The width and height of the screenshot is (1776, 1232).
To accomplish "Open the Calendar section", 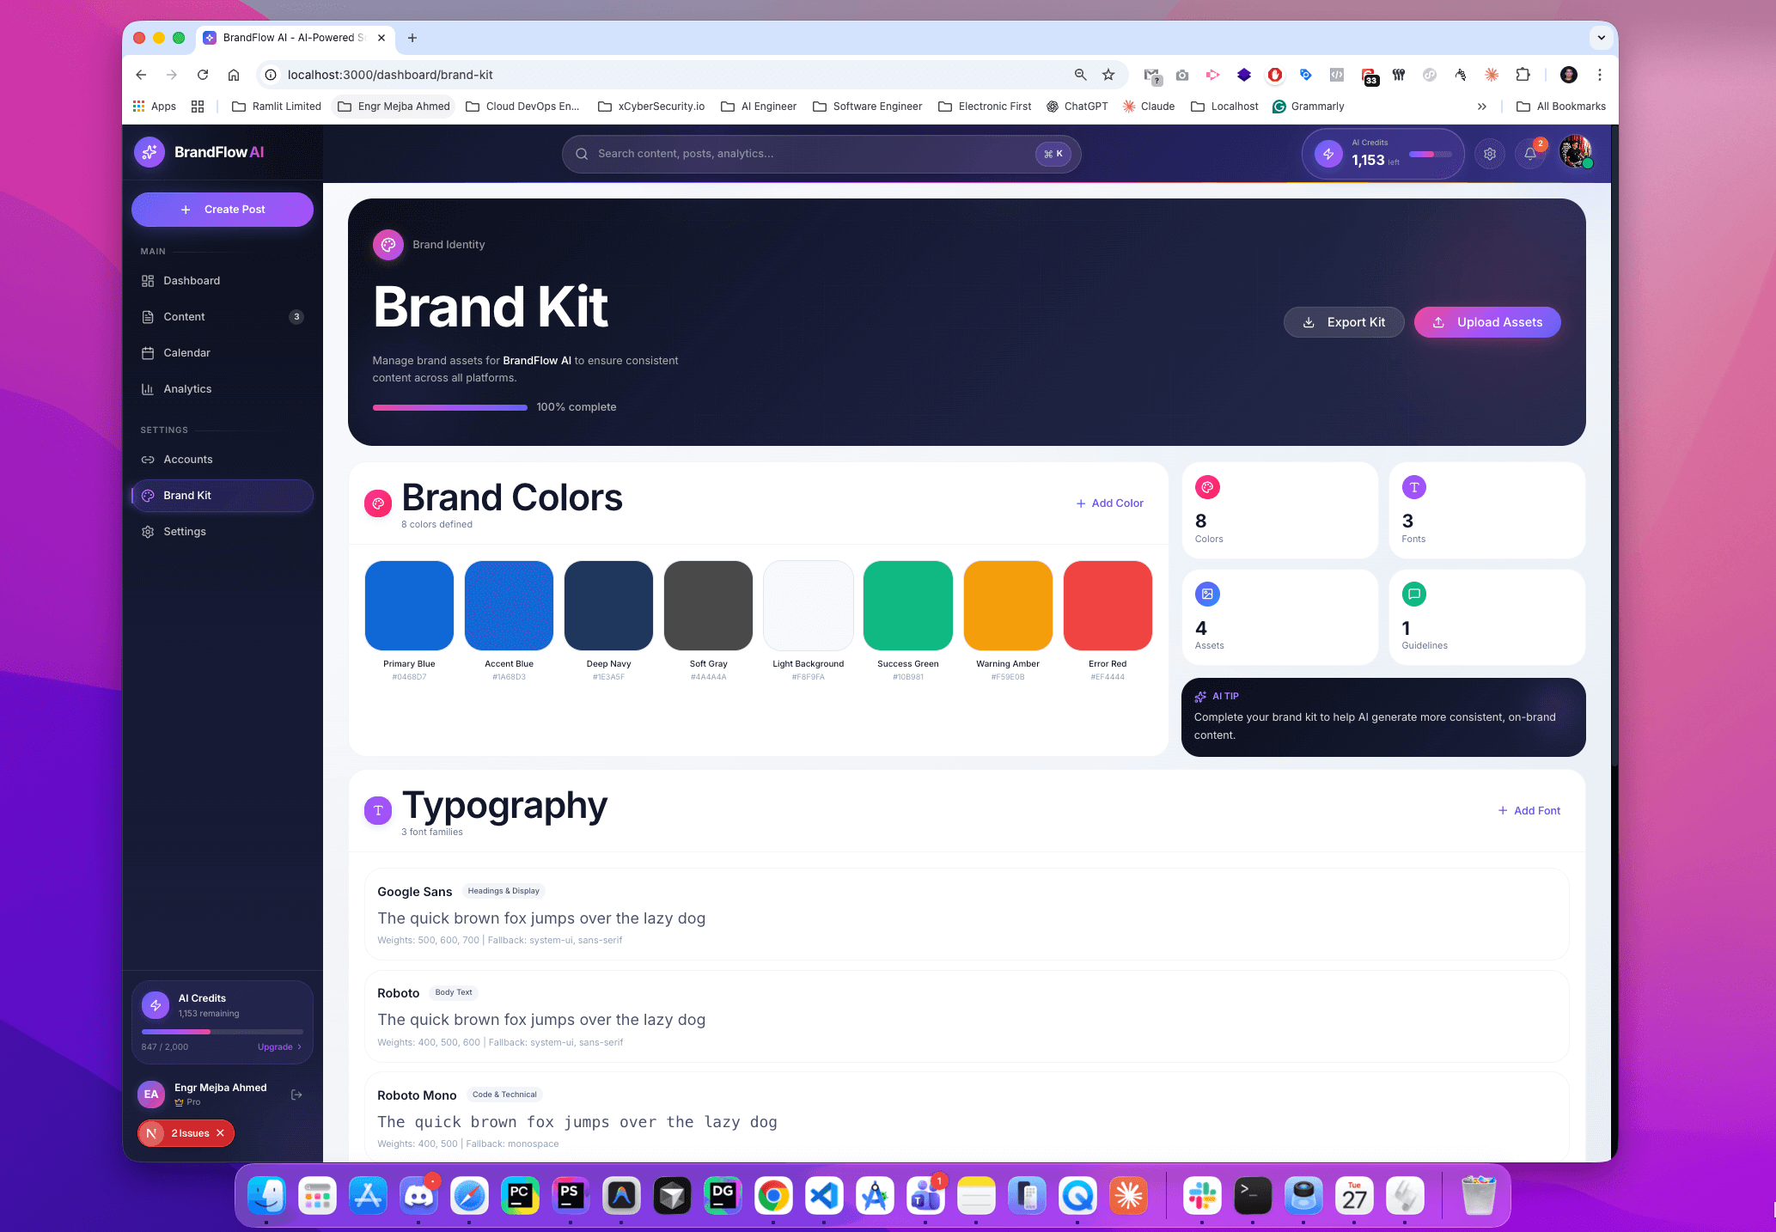I will point(186,352).
